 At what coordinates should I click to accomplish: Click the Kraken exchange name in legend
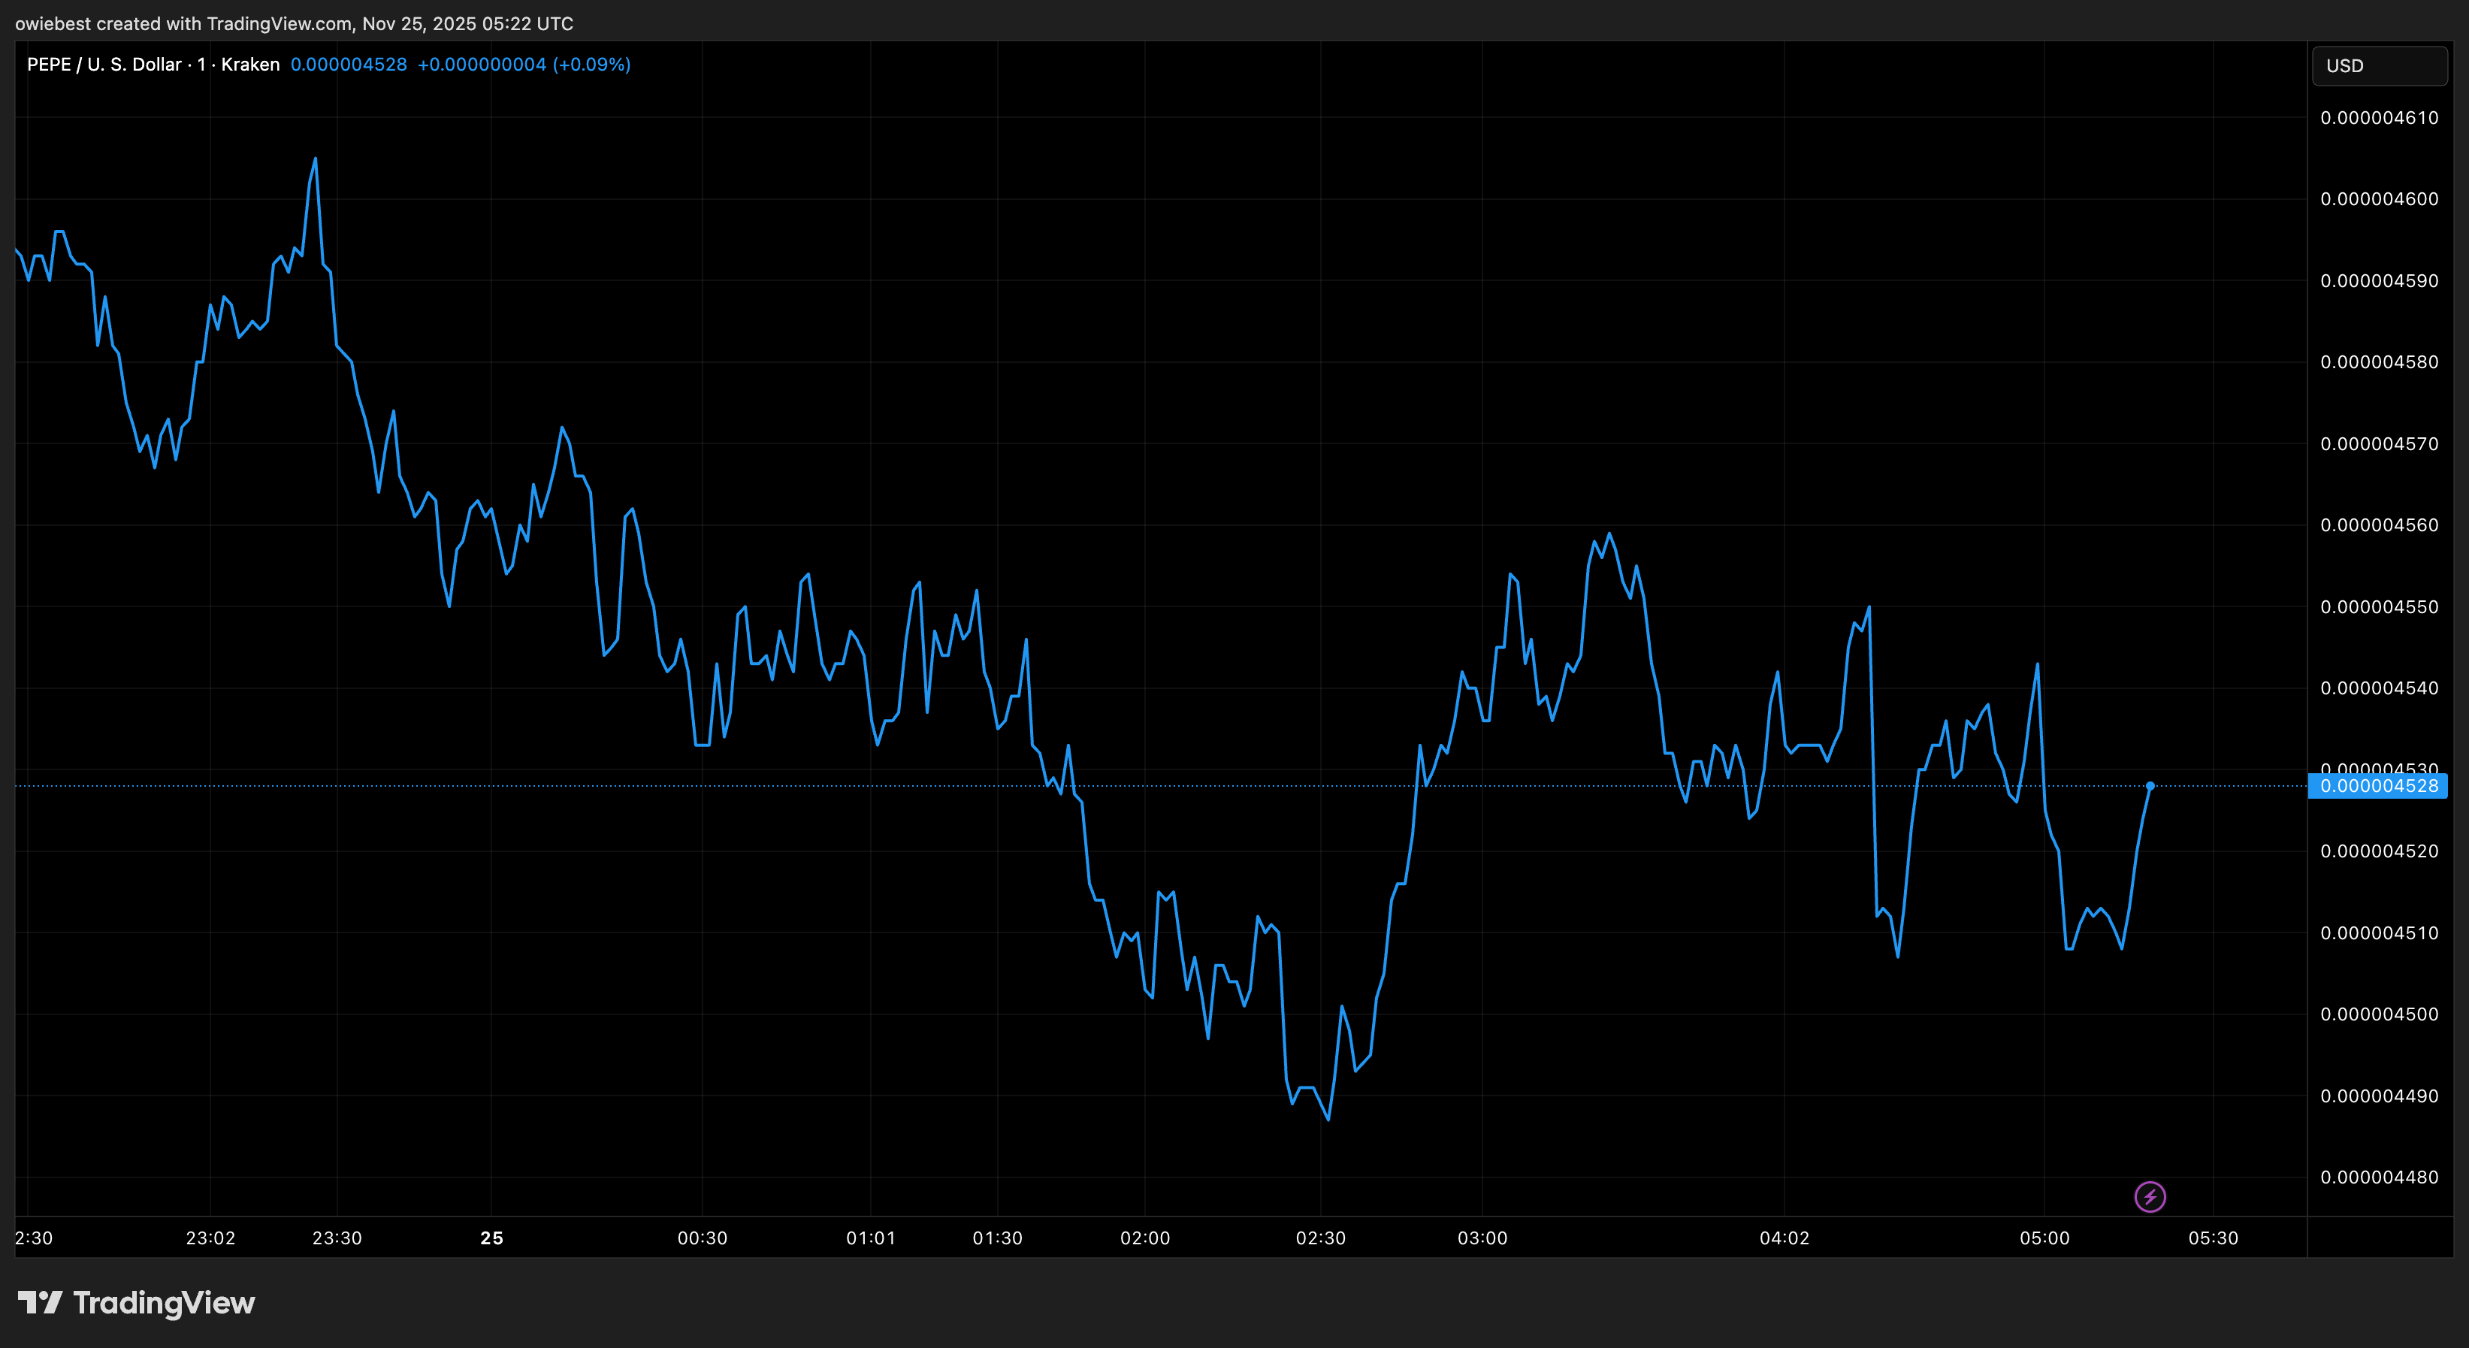250,64
